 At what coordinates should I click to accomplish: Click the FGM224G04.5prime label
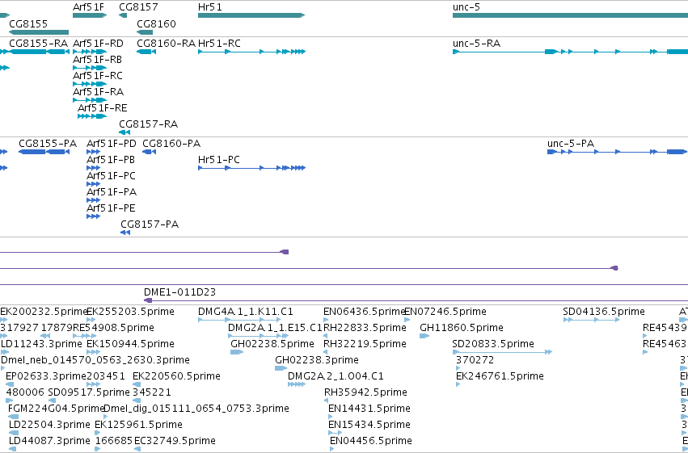tap(56, 409)
